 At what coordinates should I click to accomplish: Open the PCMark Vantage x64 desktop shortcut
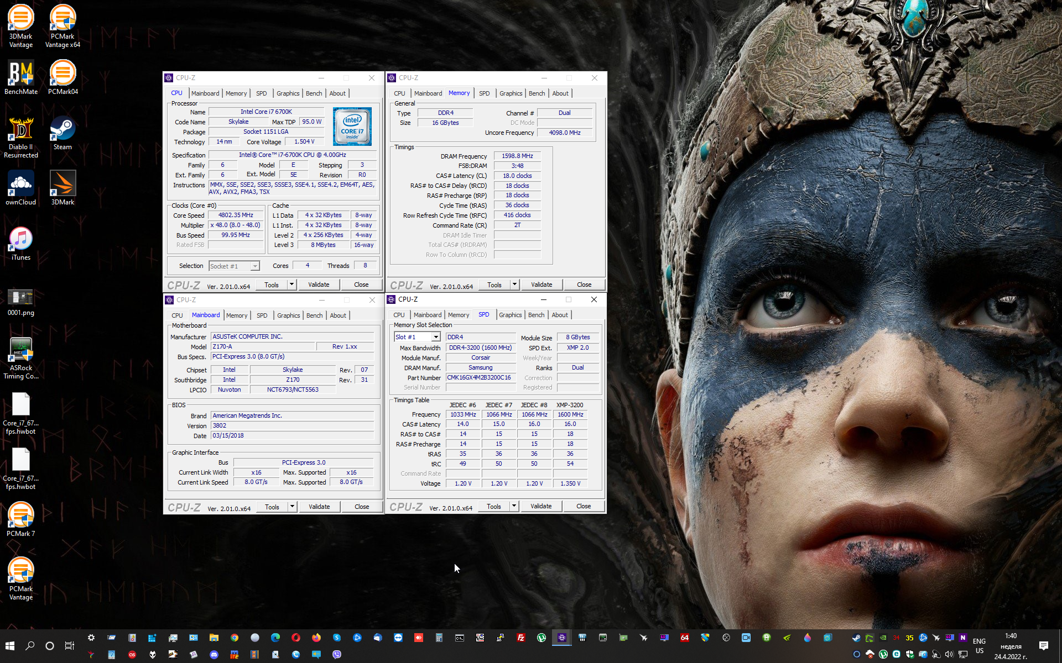pos(63,26)
